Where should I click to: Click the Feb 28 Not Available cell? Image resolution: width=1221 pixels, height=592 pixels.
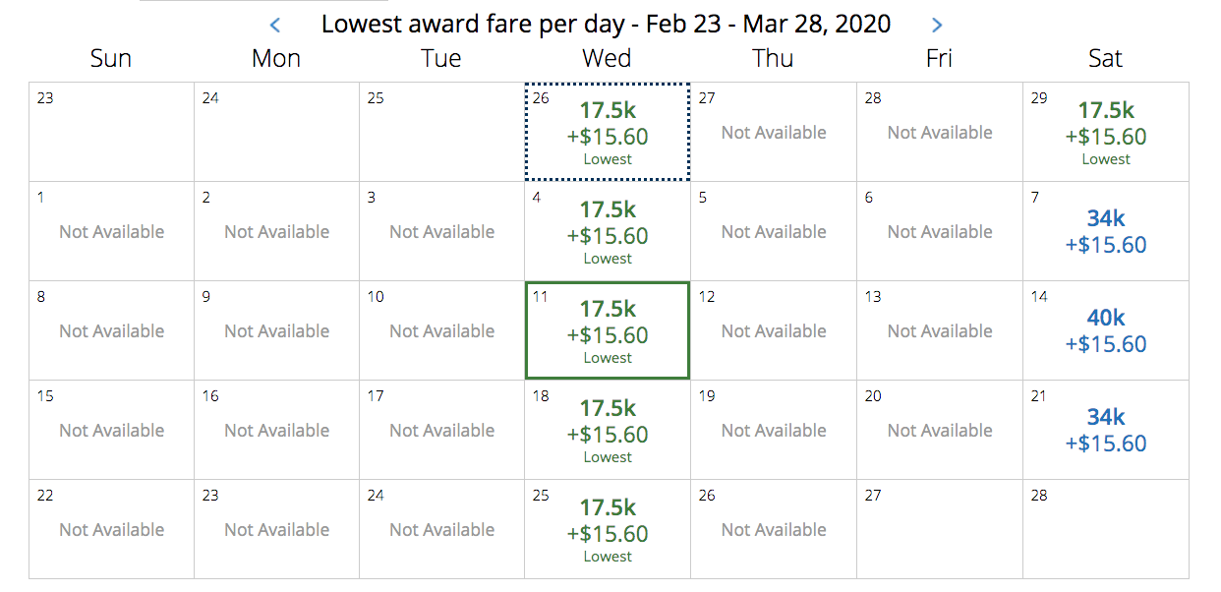tap(940, 133)
